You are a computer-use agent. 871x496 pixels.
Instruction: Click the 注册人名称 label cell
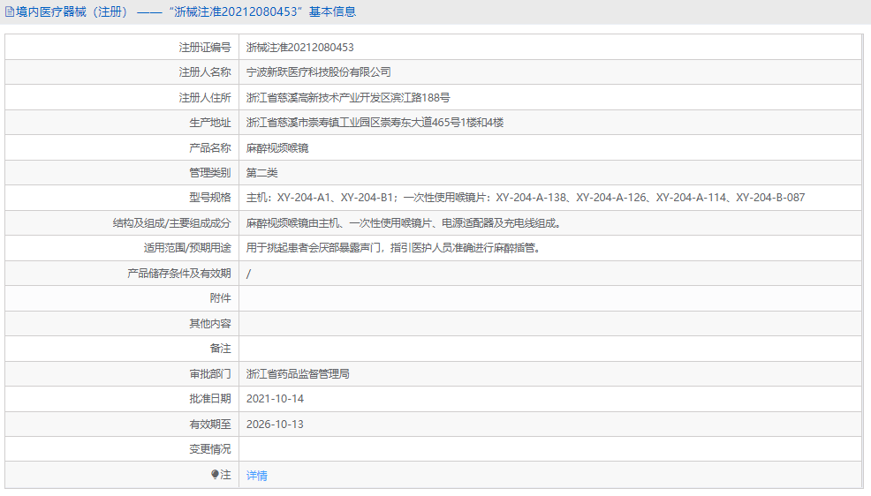[122, 72]
